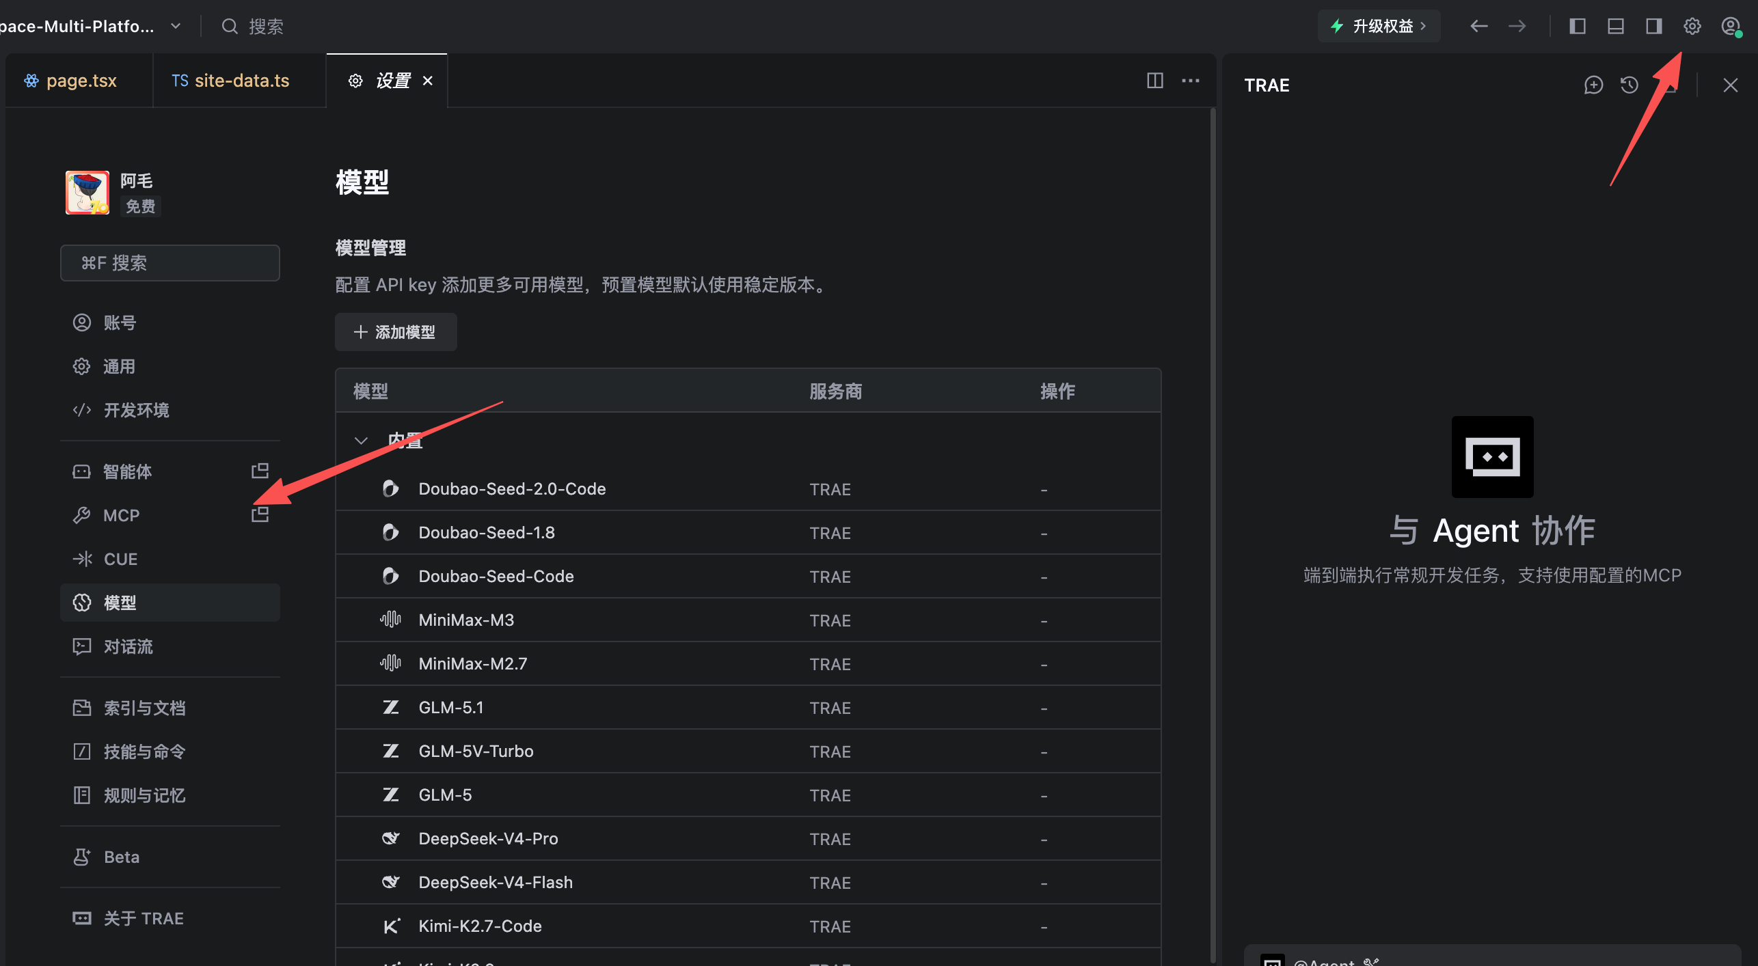This screenshot has height=966, width=1758.
Task: Collapse the 内置 built-in models group
Action: click(361, 441)
